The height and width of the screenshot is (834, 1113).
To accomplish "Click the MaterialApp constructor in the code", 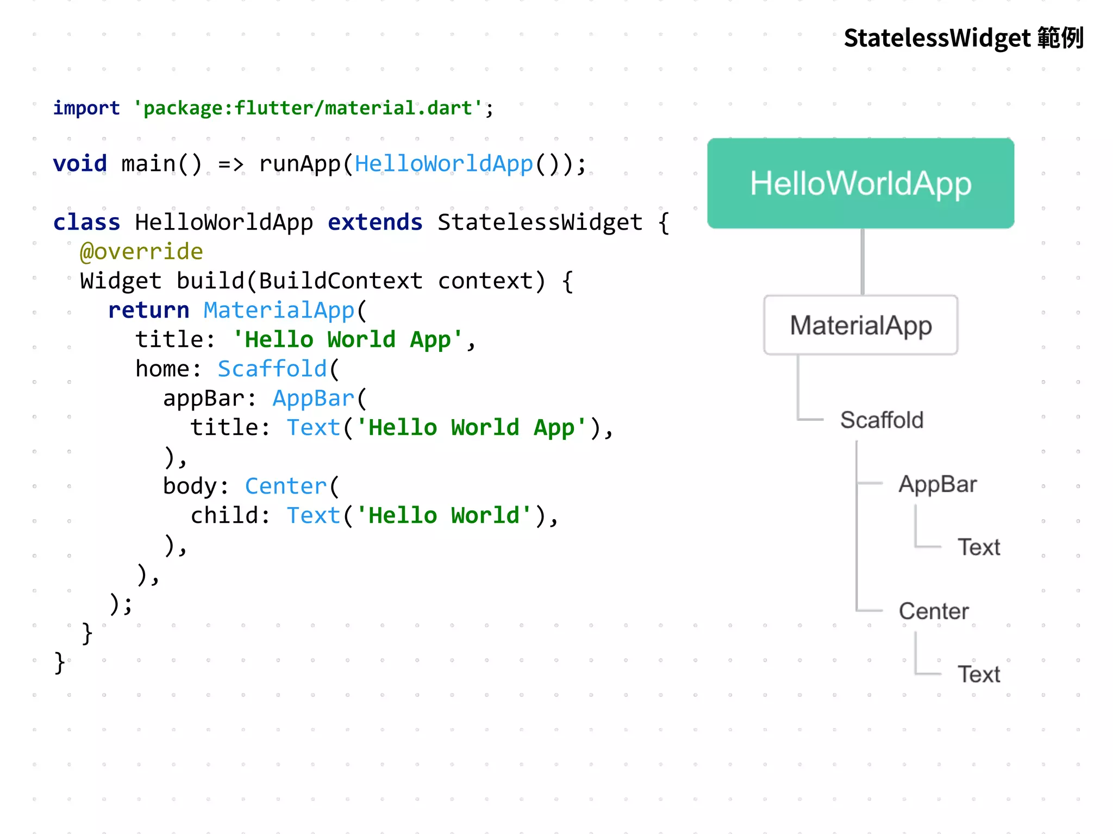I will point(279,310).
